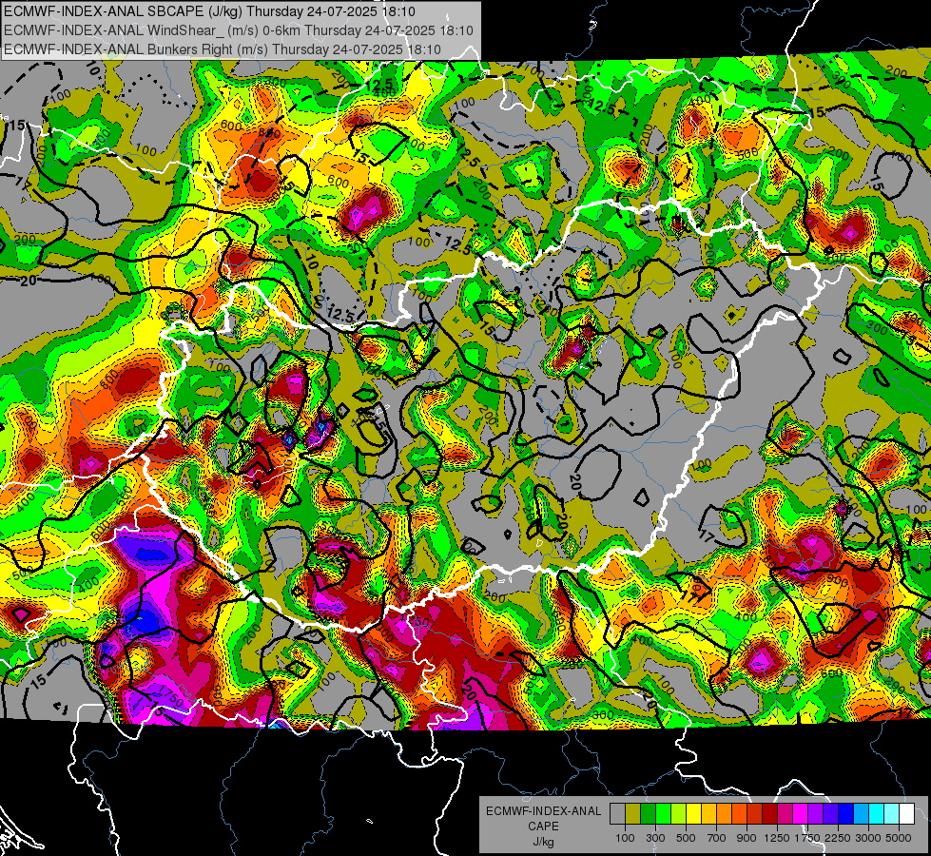Click the J/kg unit label in legend

click(x=544, y=842)
